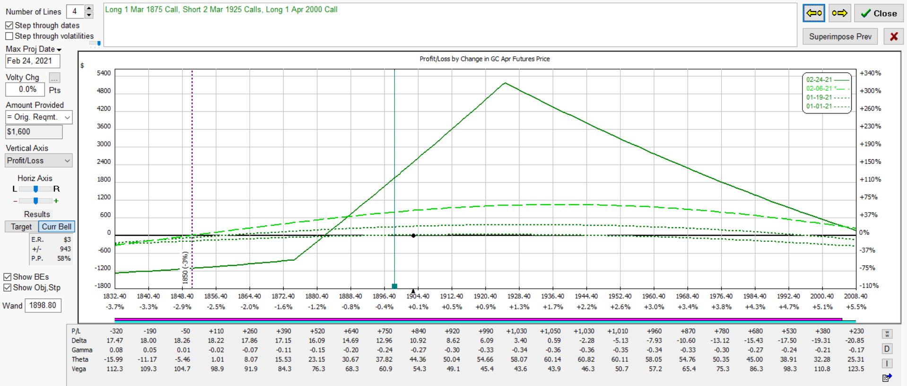Click the magenta probability bar below chart

tap(478, 319)
